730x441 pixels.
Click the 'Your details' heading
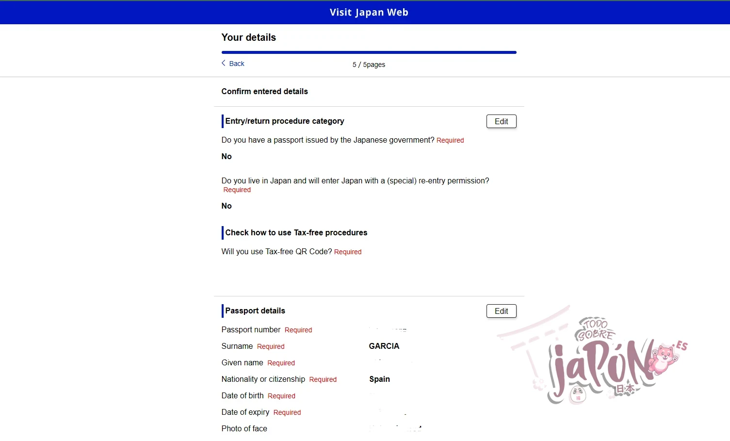[248, 37]
